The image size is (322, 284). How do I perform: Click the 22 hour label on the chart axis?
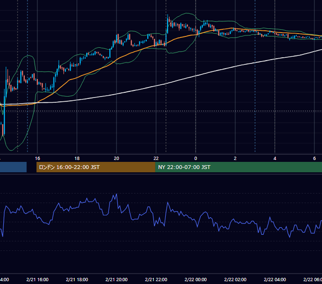click(156, 159)
